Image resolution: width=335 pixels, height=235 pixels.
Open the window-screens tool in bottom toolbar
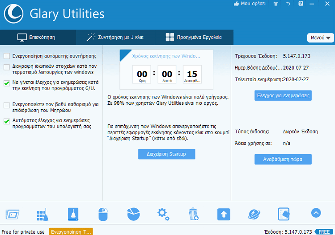[13, 214]
